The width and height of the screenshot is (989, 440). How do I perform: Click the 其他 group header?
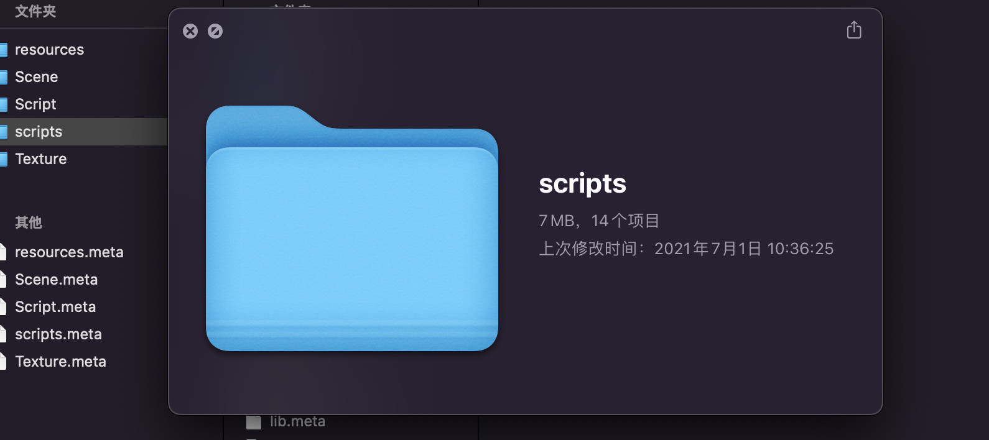[x=29, y=222]
